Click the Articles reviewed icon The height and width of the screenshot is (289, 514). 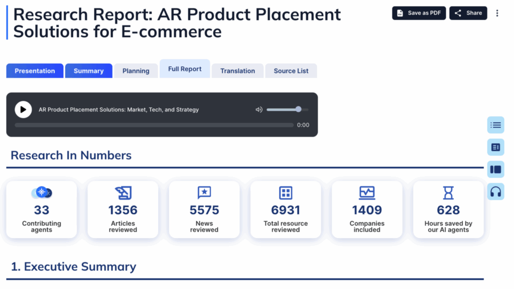click(123, 193)
